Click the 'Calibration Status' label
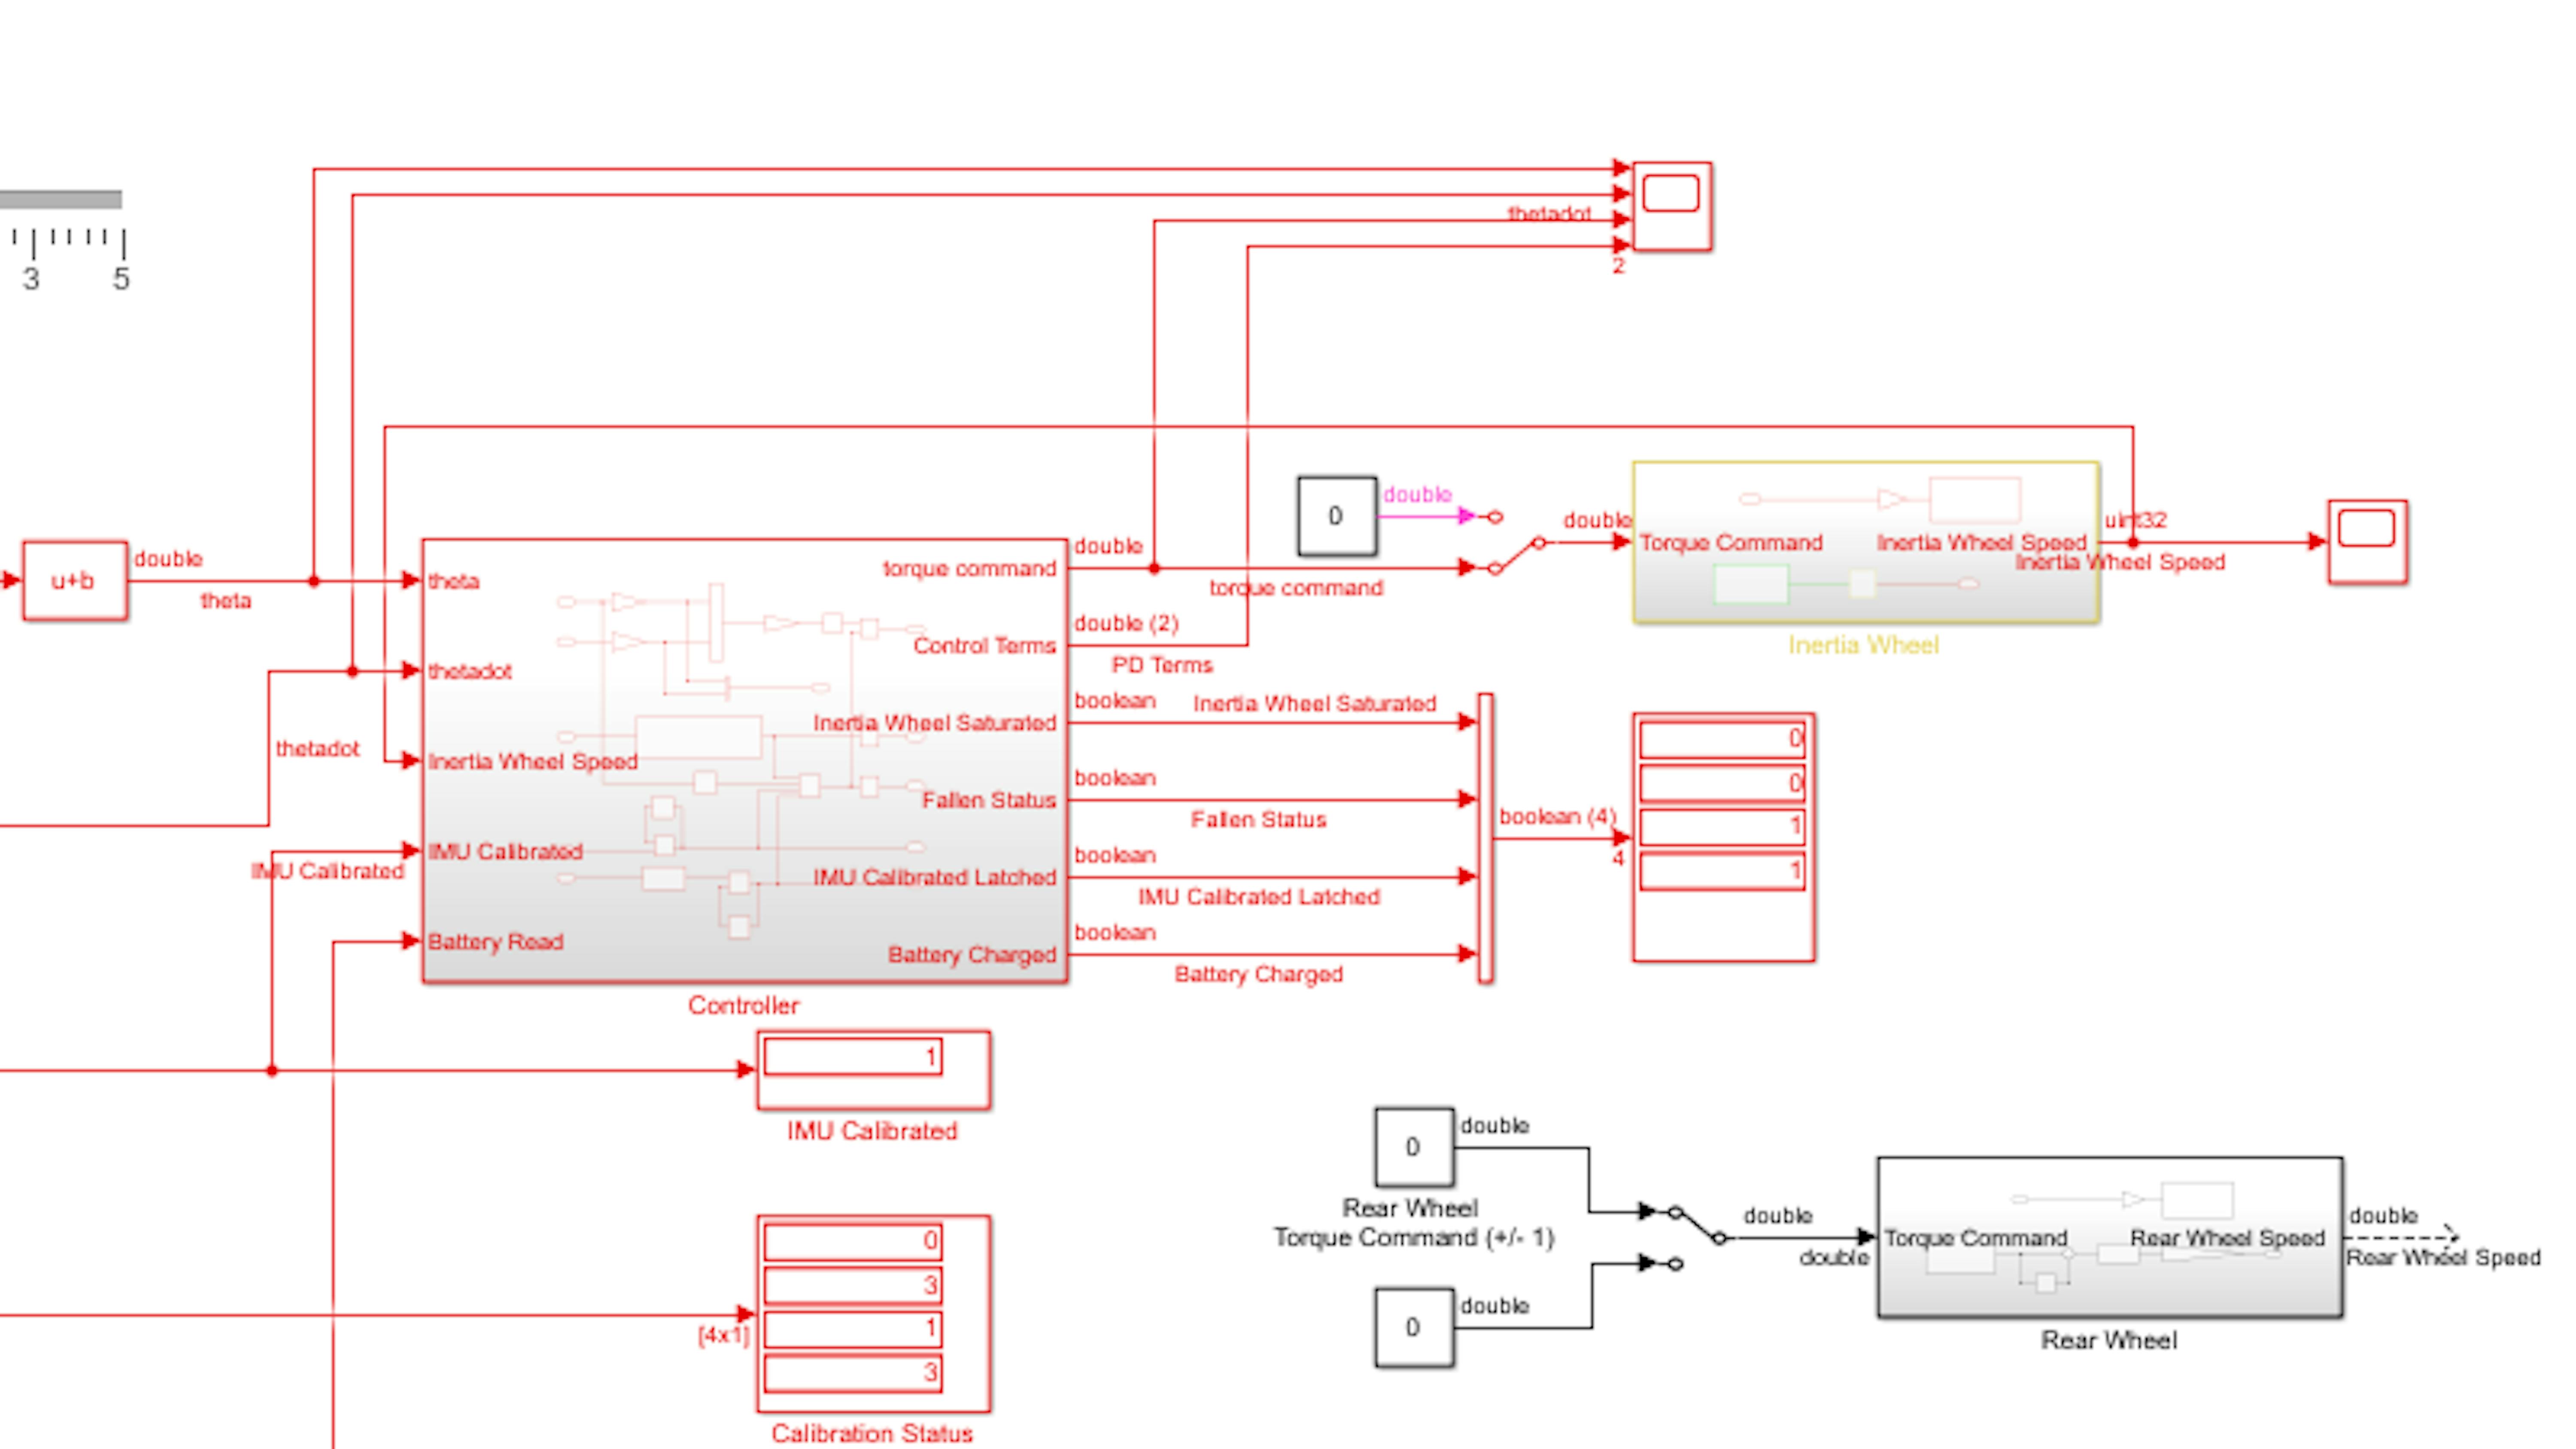 pyautogui.click(x=872, y=1433)
